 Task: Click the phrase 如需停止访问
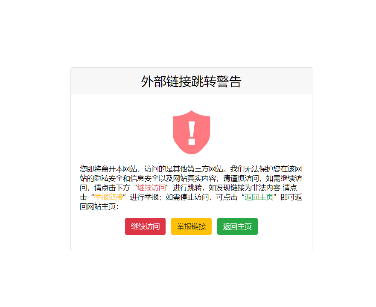tap(187, 197)
